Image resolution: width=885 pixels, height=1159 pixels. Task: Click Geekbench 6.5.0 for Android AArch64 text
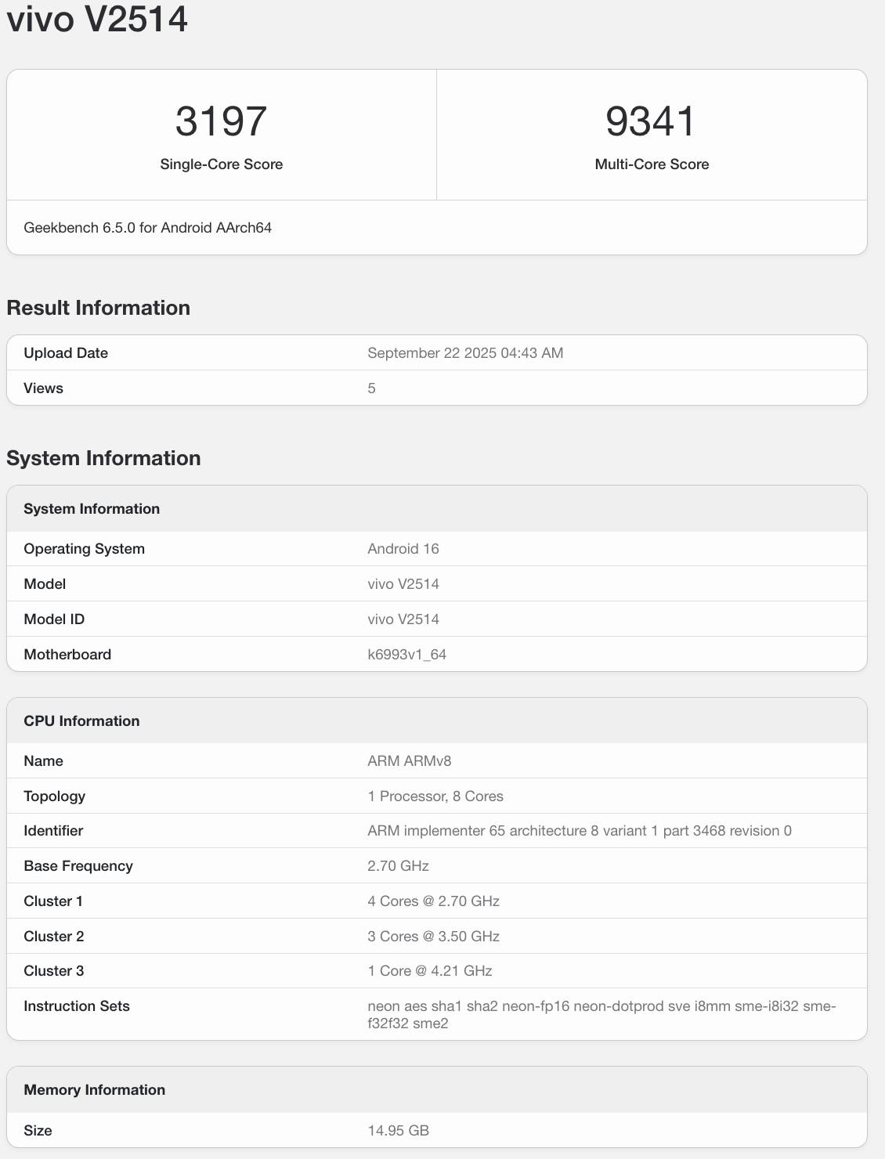tap(148, 228)
